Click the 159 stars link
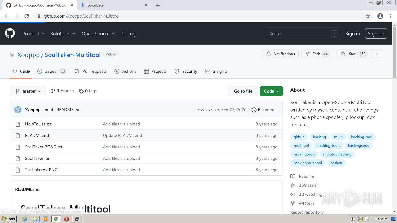Viewport: 397px width, 223px height. (304, 185)
